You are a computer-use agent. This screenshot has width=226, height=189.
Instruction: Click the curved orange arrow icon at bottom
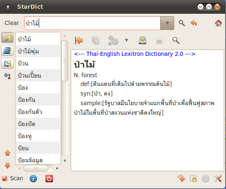(x=181, y=179)
